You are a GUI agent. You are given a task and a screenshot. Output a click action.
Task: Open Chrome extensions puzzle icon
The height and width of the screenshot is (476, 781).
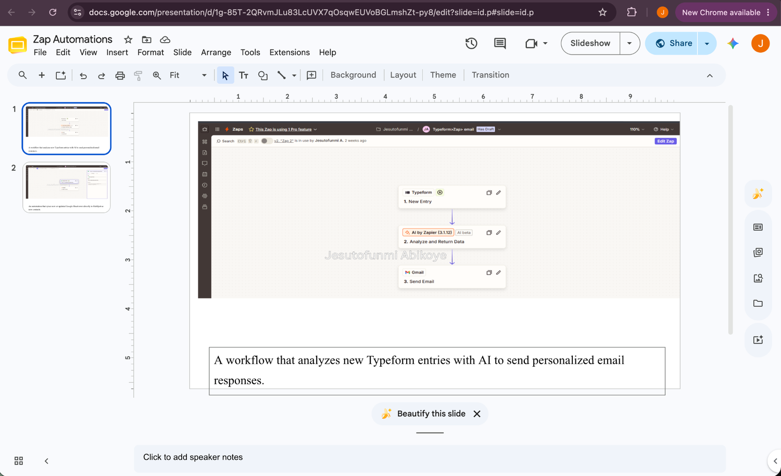pyautogui.click(x=632, y=12)
